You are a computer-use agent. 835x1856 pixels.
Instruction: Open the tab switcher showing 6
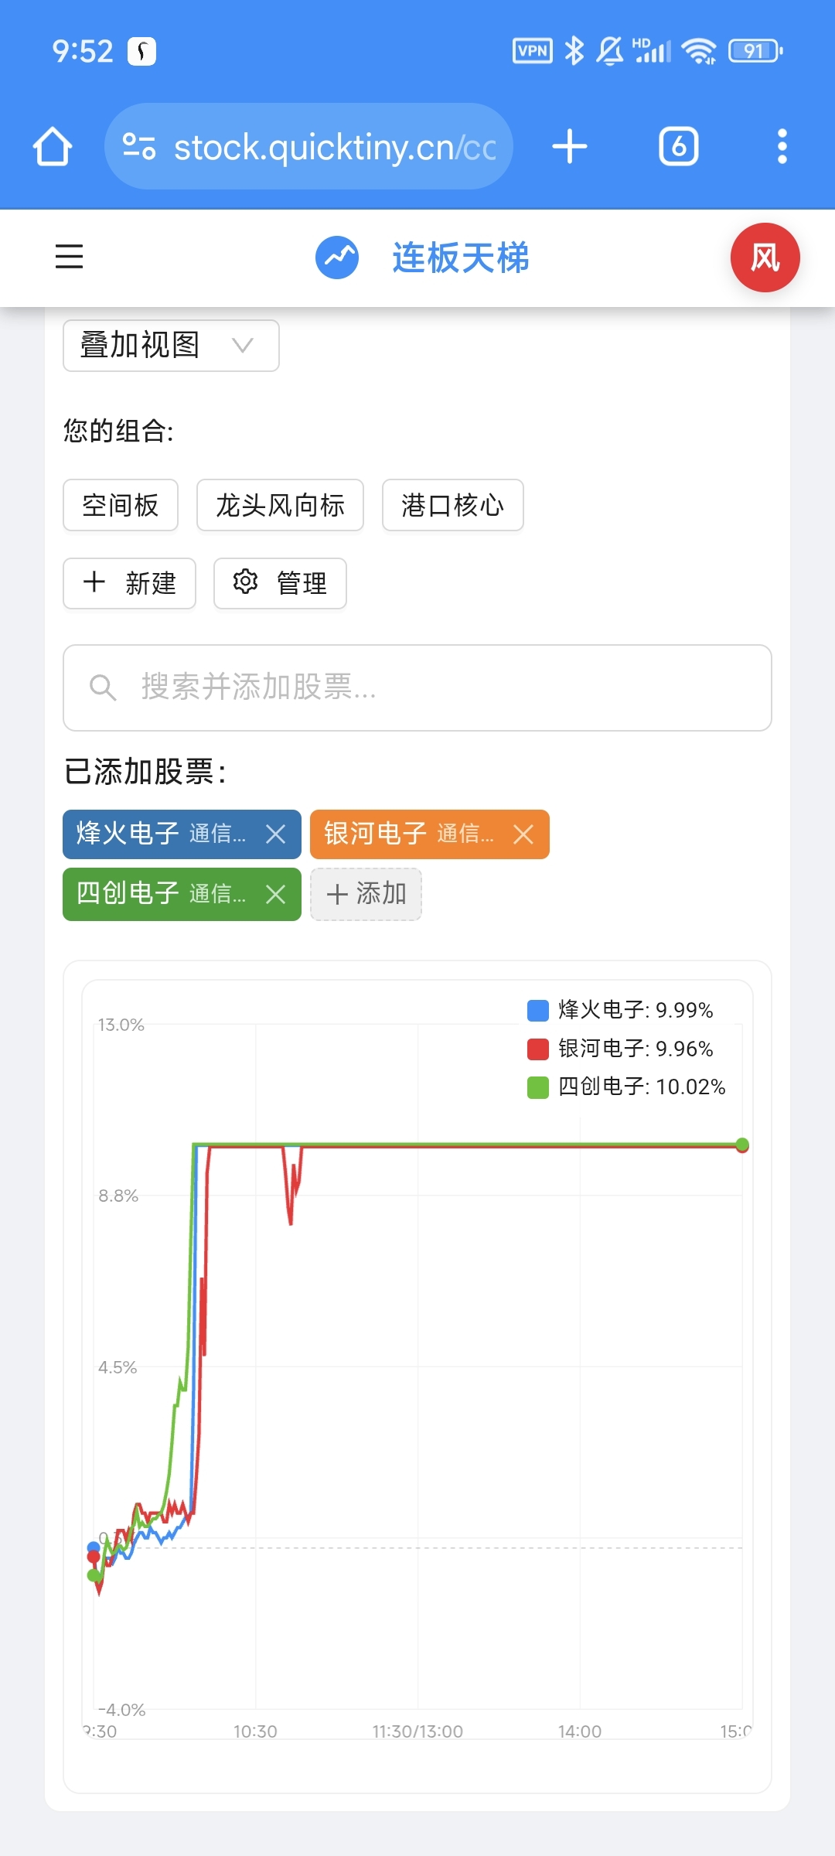[678, 146]
